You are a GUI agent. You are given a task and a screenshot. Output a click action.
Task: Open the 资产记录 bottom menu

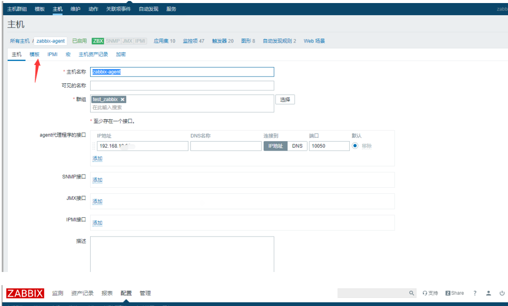click(82, 293)
